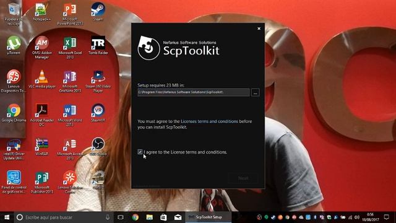The image size is (396, 223).
Task: Browse for the install folder via ellipsis button
Action: [x=255, y=92]
